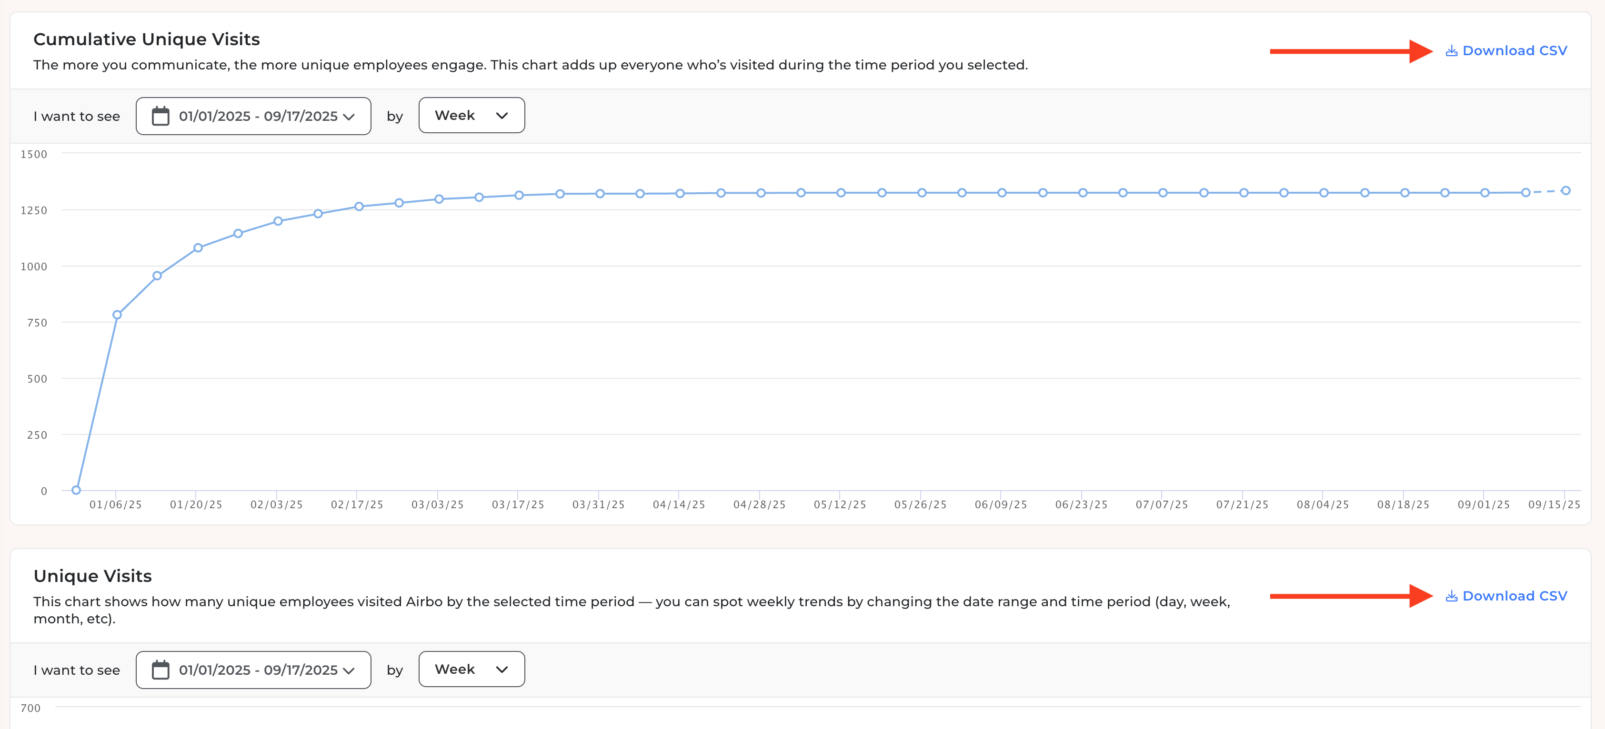
Task: Open Week dropdown in Cumulative Unique Visits
Action: pyautogui.click(x=471, y=115)
